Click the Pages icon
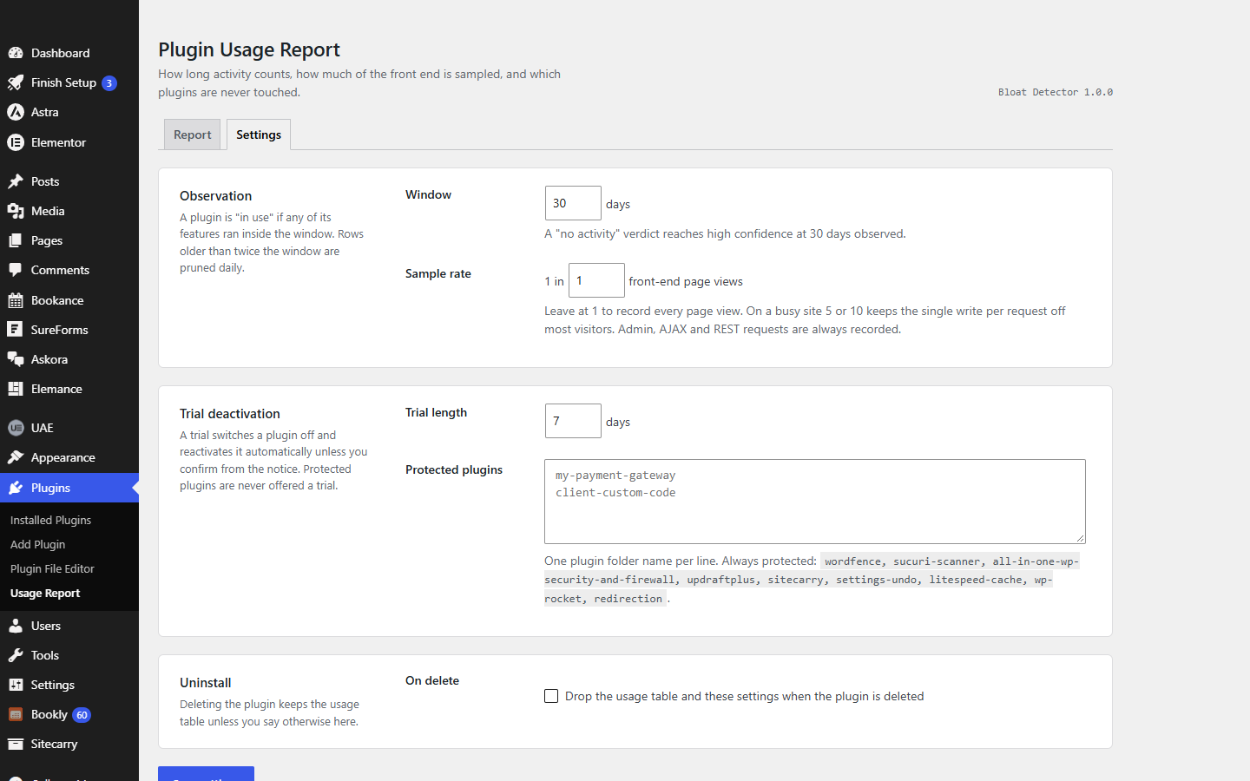Image resolution: width=1250 pixels, height=781 pixels. (x=16, y=240)
